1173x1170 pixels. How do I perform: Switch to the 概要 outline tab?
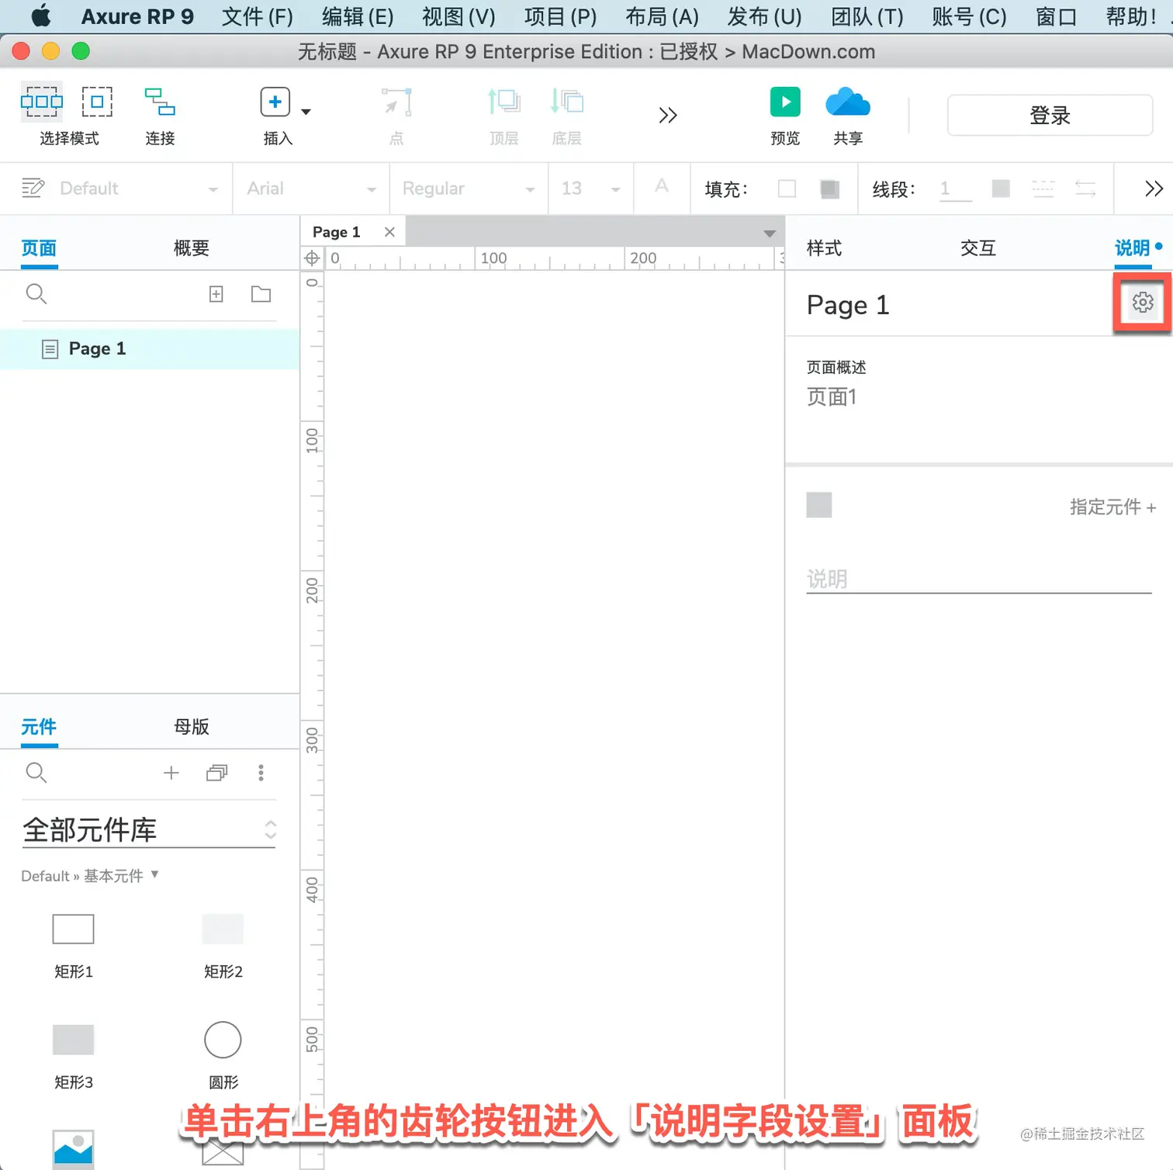192,248
